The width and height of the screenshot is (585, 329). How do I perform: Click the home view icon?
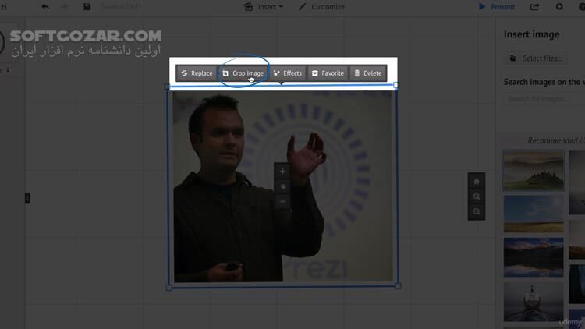(477, 182)
